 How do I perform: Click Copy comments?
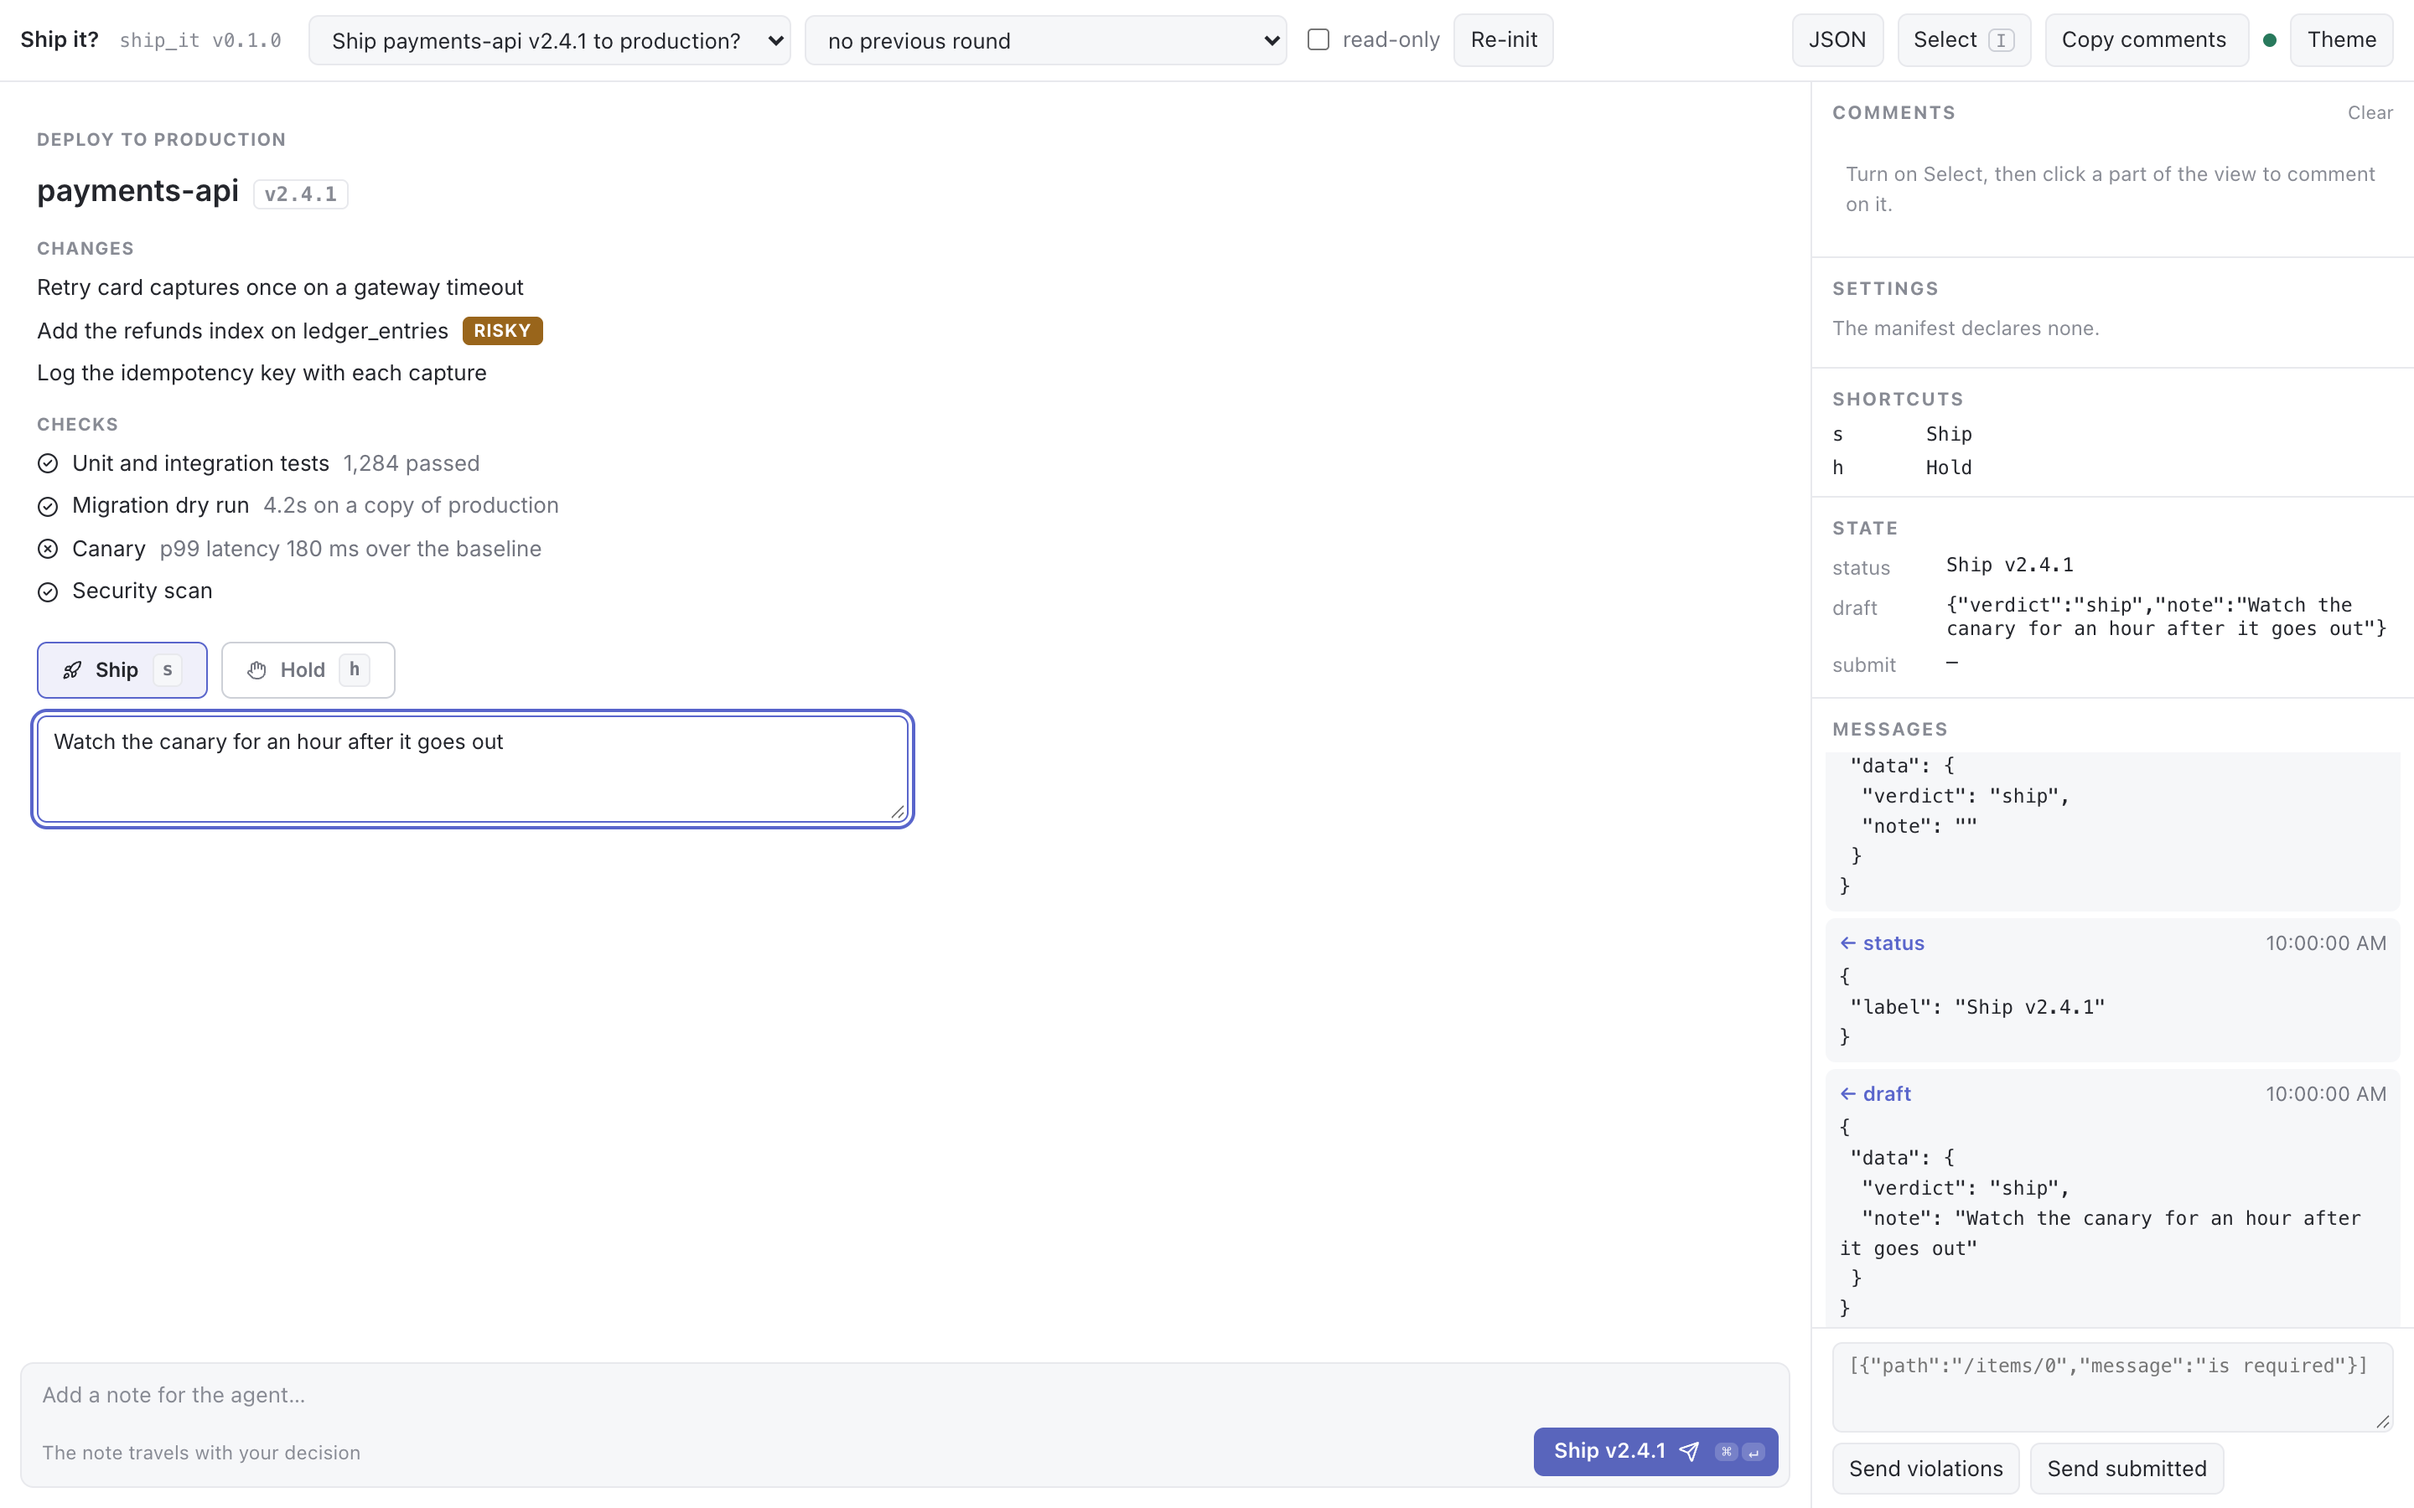[x=2145, y=40]
